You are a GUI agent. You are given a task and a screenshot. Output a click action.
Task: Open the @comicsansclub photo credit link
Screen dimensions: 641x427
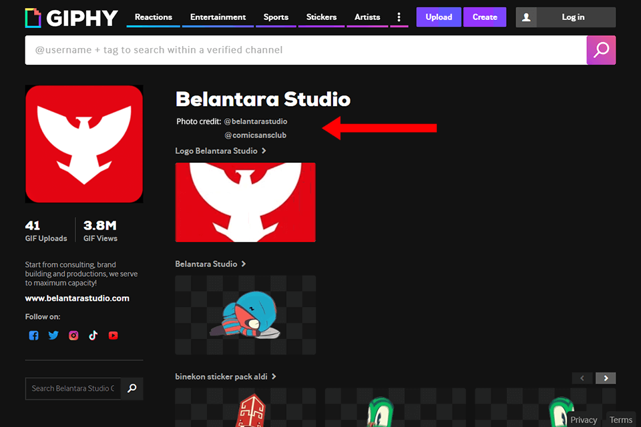click(256, 135)
